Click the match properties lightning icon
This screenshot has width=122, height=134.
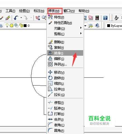[8, 18]
